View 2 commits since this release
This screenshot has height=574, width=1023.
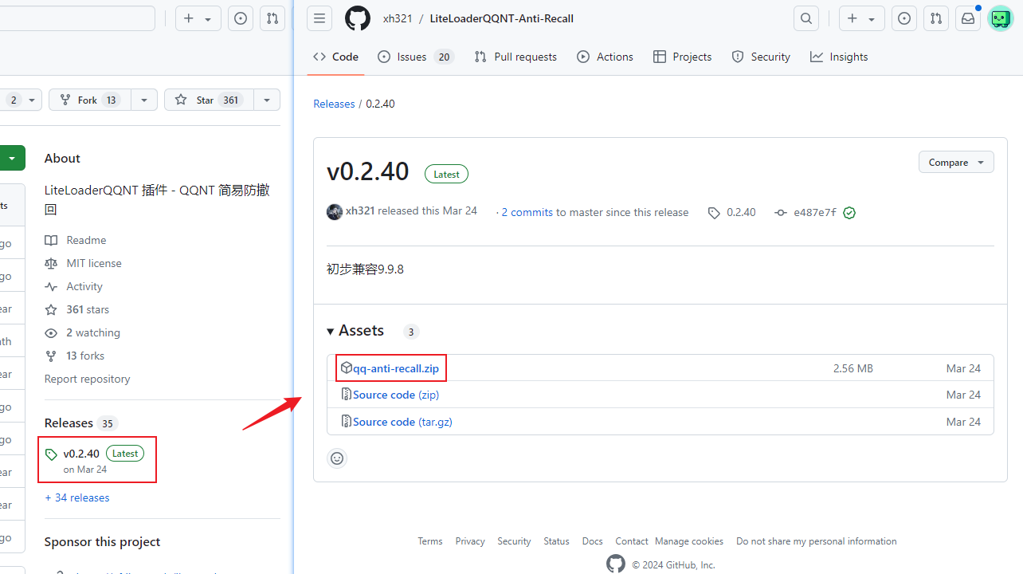[x=527, y=212]
